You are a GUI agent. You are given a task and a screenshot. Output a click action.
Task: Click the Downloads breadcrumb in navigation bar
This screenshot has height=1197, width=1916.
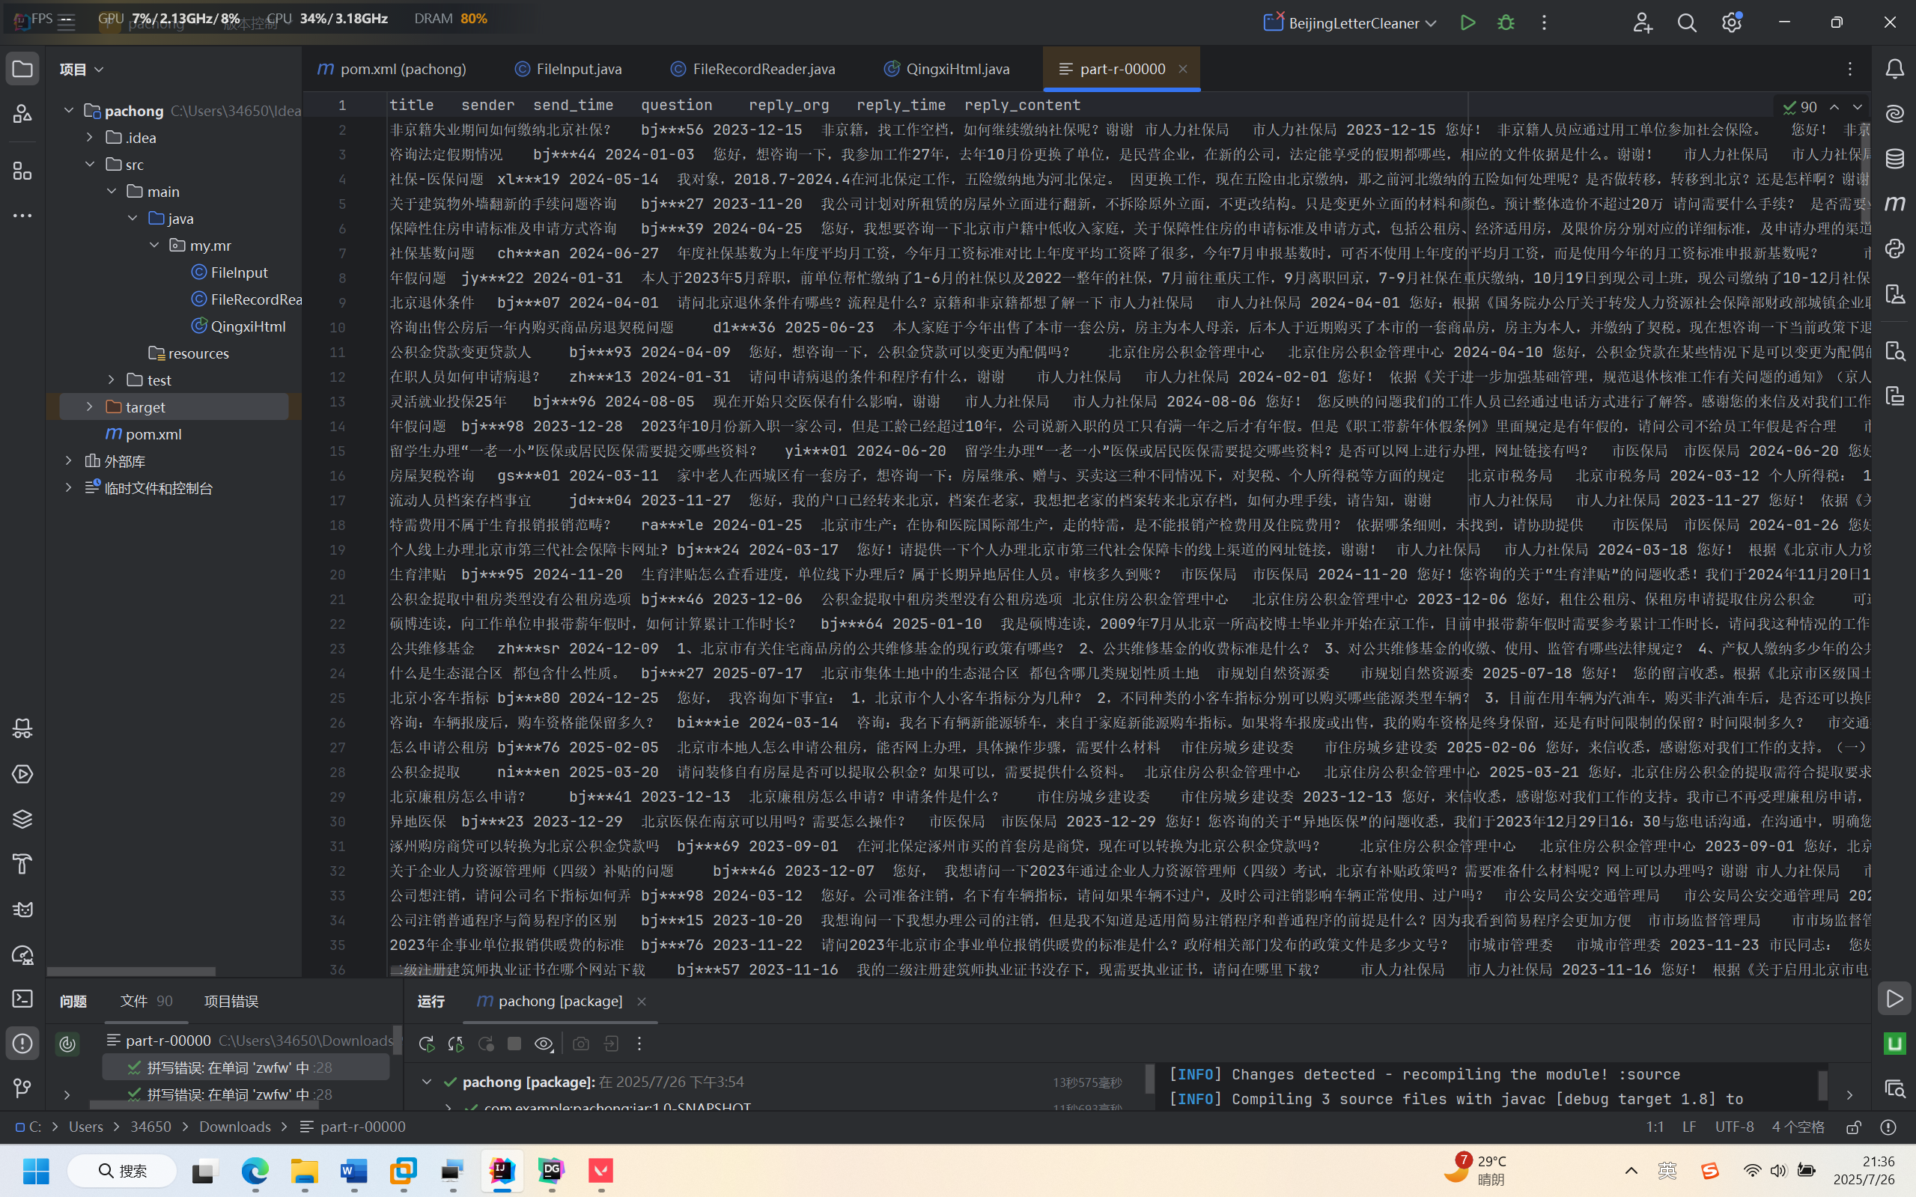point(234,1127)
